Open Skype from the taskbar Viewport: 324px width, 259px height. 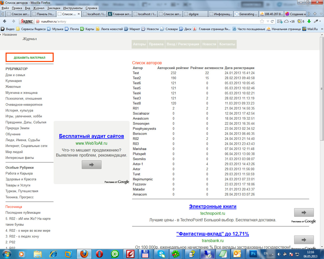[161, 254]
